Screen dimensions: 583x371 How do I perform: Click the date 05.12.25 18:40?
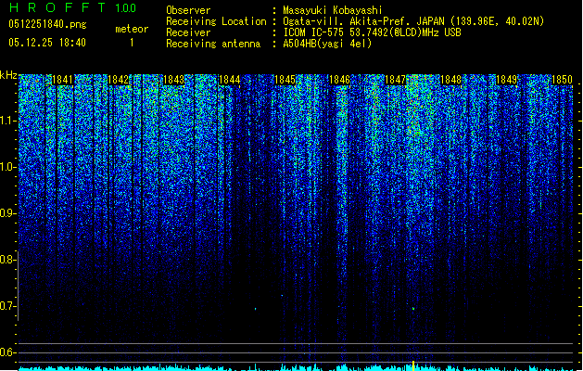pyautogui.click(x=47, y=43)
